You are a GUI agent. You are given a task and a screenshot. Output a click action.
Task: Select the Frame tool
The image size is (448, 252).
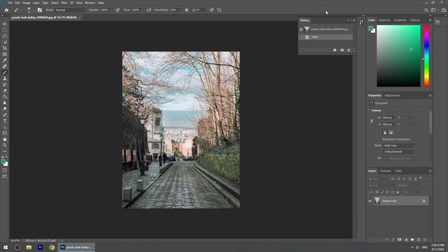[x=5, y=54]
